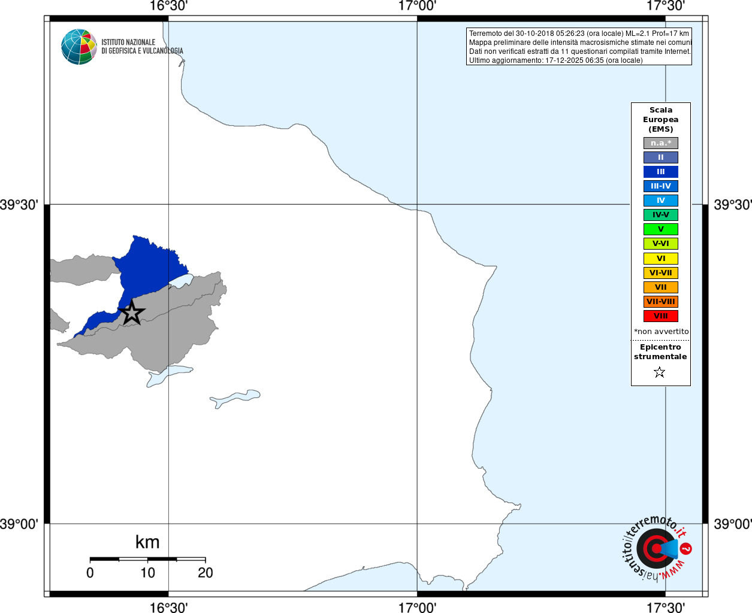Screen dimensions: 752x613
Task: Click the epicenter star on the map
Action: [132, 312]
